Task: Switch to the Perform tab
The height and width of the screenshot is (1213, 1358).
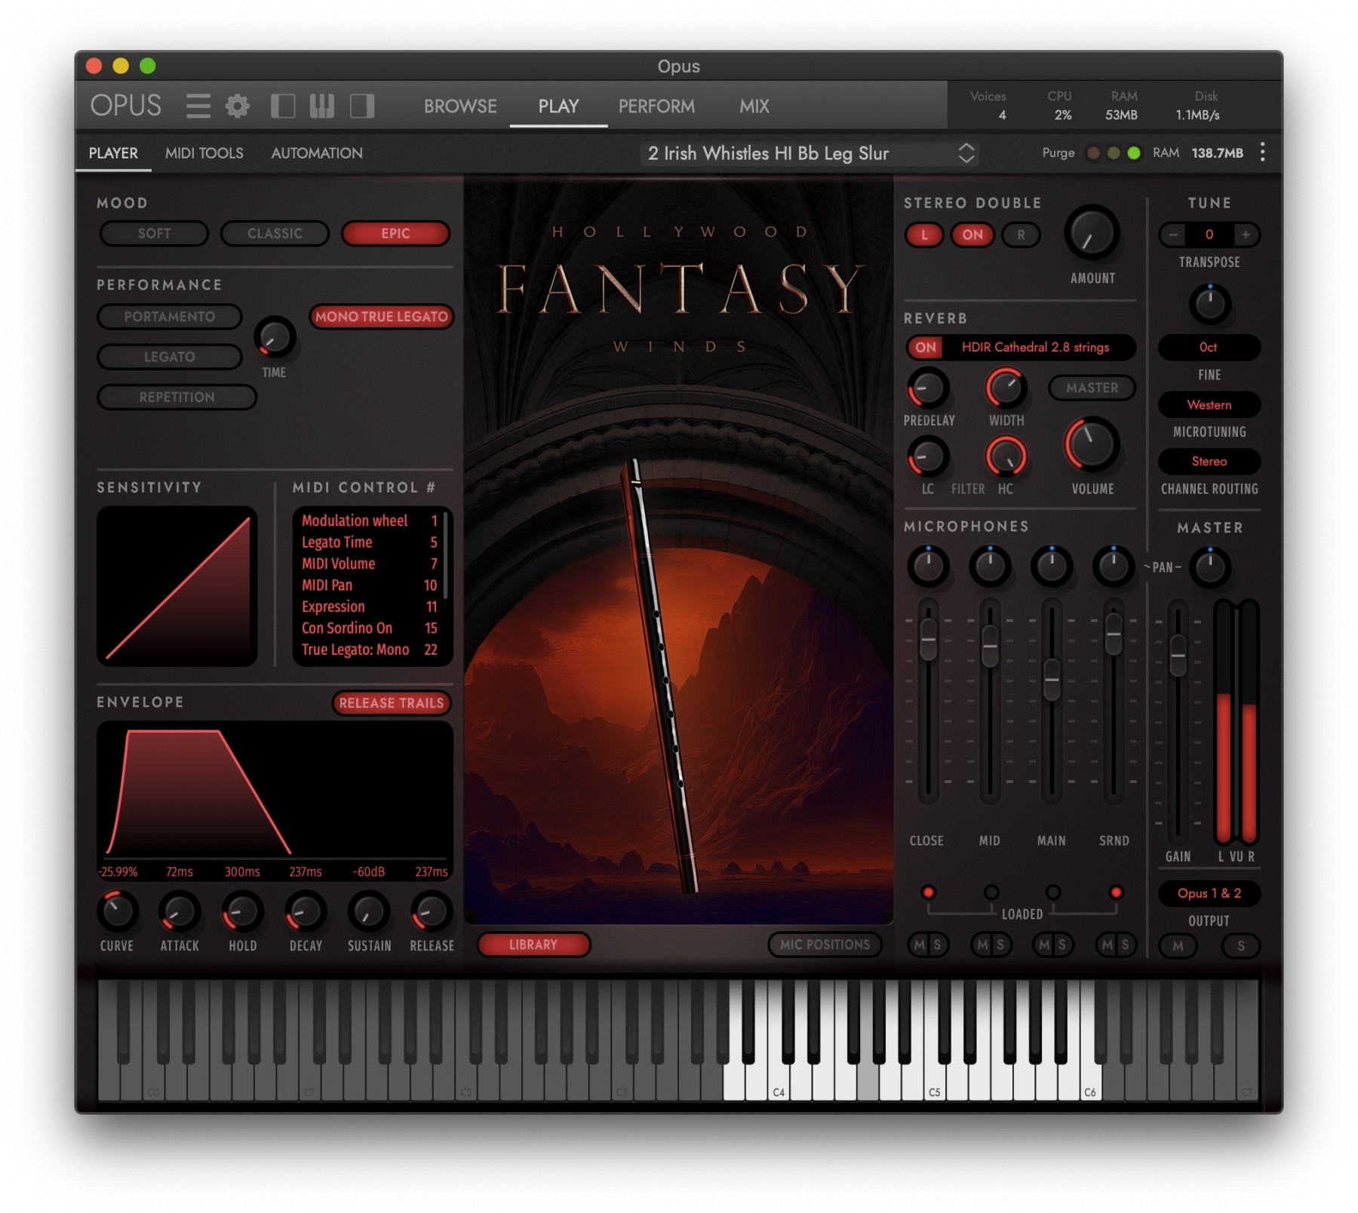Action: pyautogui.click(x=656, y=106)
